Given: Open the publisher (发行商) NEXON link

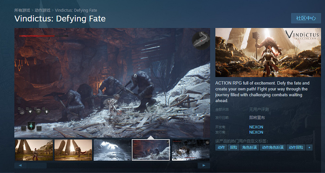Looking at the screenshot, I should pos(256,132).
